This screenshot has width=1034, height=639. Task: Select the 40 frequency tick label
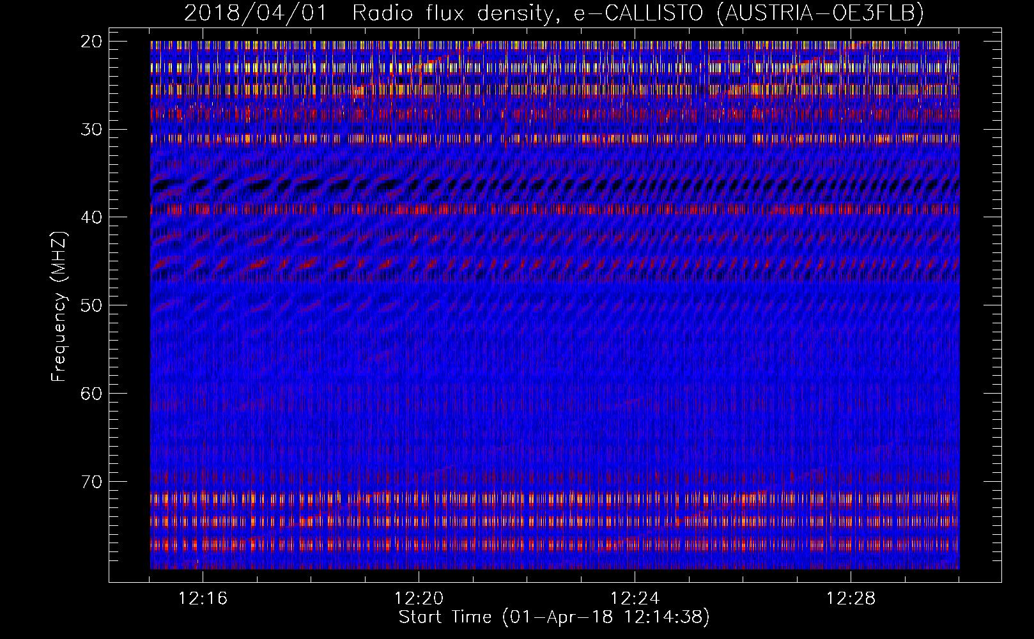92,217
